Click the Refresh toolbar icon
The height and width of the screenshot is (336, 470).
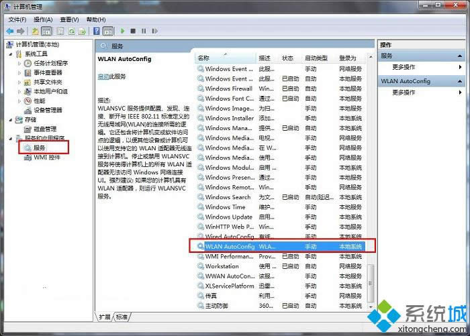tap(72, 31)
